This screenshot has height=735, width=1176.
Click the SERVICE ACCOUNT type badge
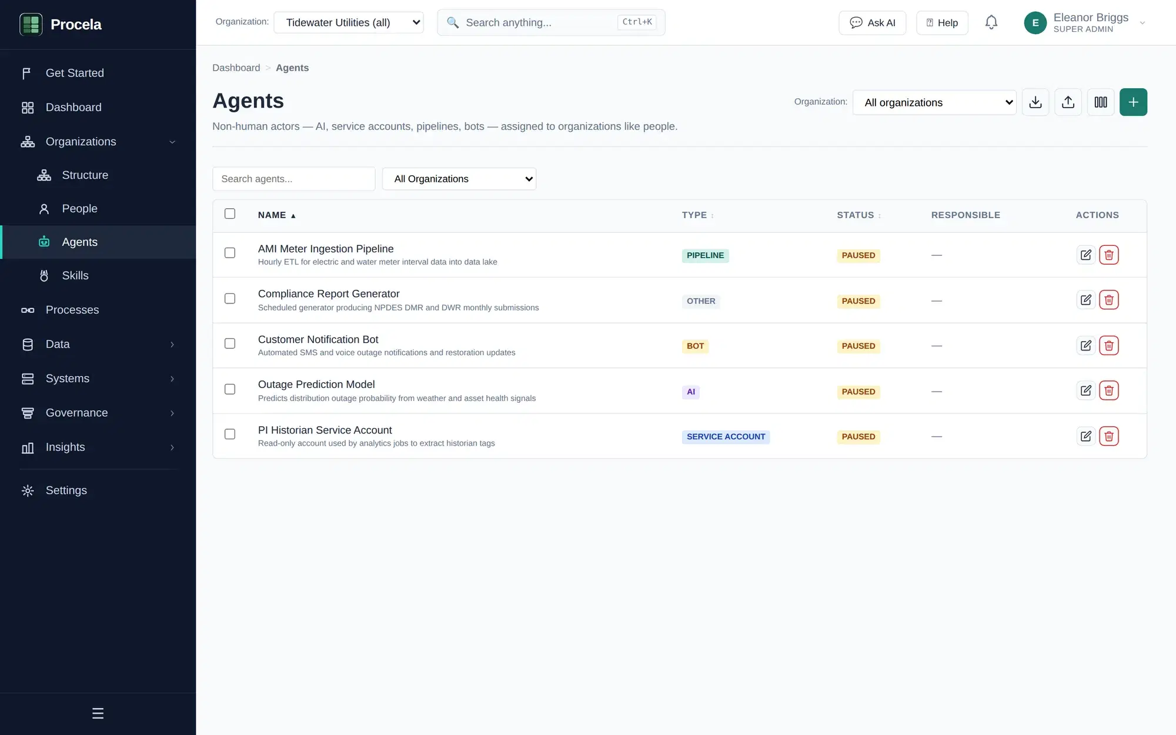tap(726, 436)
